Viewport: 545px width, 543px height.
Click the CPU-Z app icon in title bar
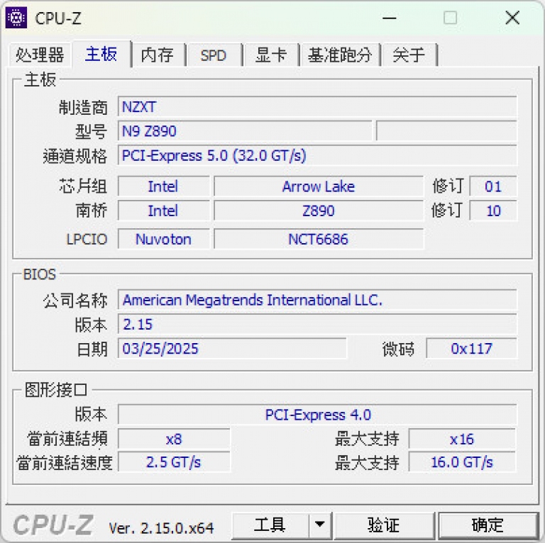[16, 17]
